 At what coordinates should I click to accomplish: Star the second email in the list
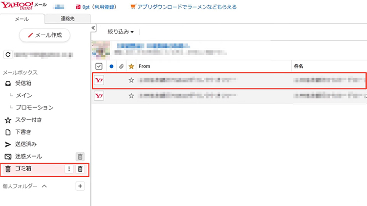[x=131, y=96]
